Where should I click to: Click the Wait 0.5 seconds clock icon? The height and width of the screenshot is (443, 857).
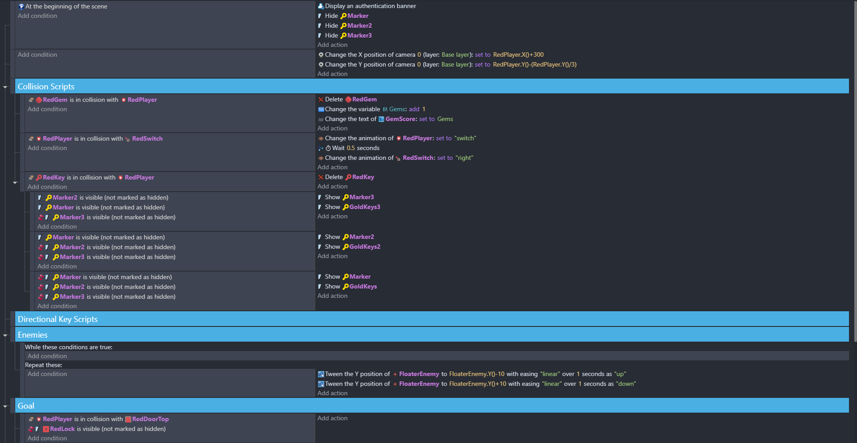click(x=328, y=148)
